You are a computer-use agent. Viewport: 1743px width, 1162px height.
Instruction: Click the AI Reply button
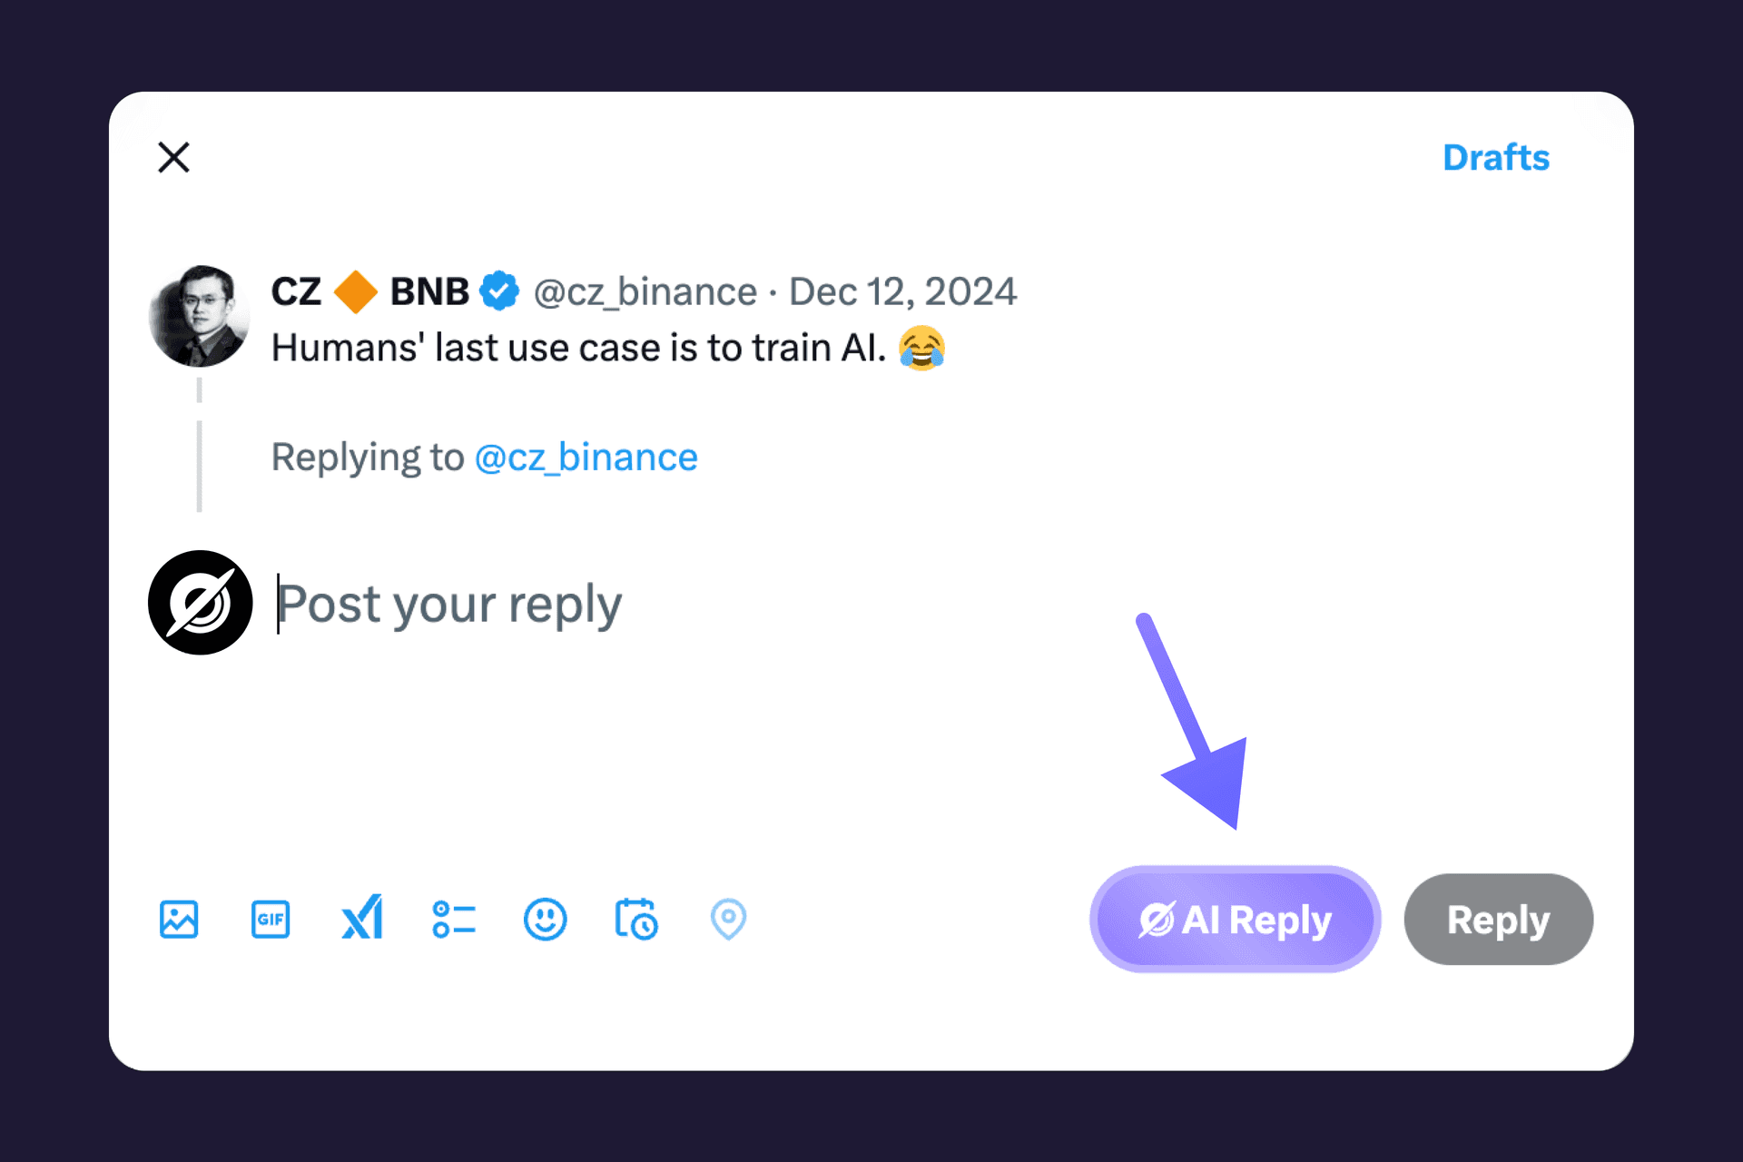(x=1235, y=919)
